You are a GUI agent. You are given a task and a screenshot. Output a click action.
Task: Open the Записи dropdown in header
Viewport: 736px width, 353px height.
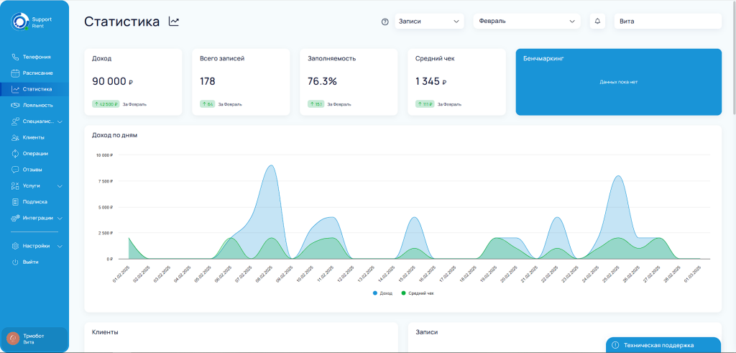pyautogui.click(x=429, y=22)
